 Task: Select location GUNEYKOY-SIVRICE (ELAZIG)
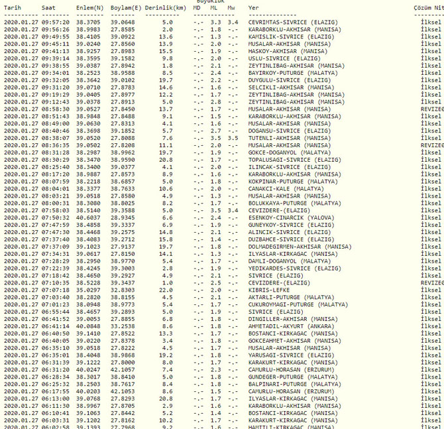tap(292, 225)
